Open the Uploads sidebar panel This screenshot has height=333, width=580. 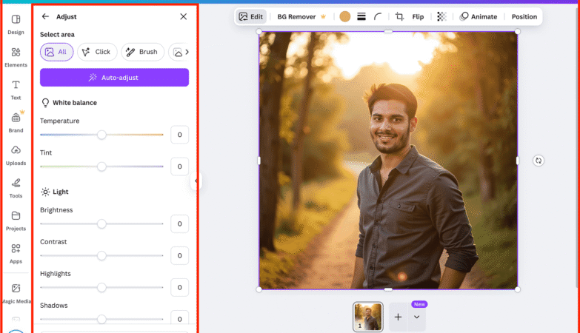pos(16,155)
